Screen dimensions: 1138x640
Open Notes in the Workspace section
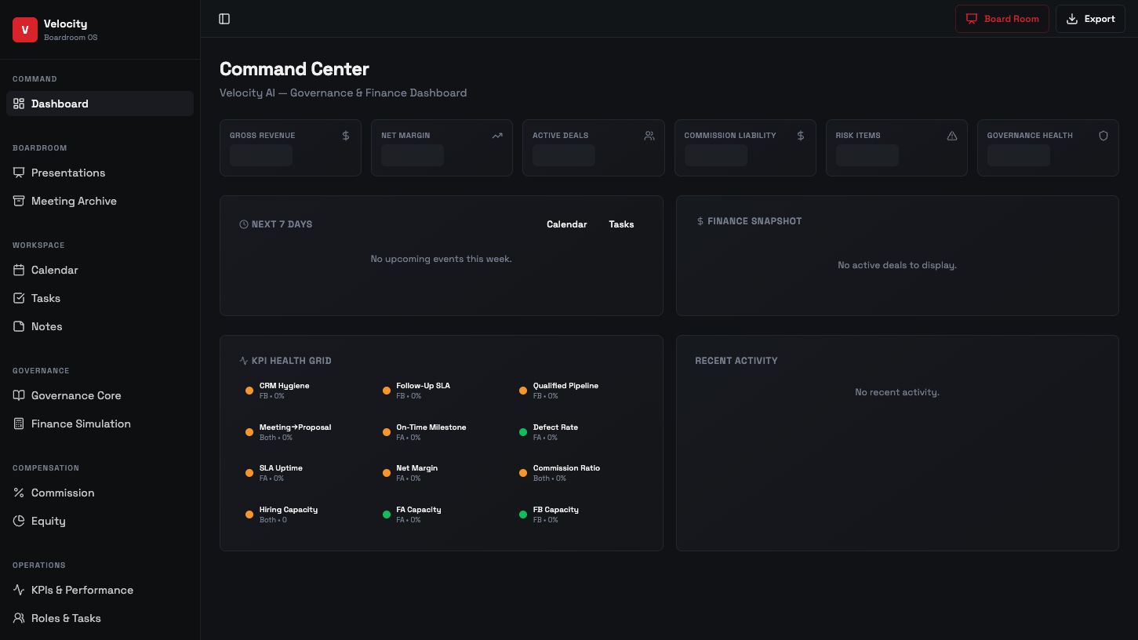coord(100,326)
